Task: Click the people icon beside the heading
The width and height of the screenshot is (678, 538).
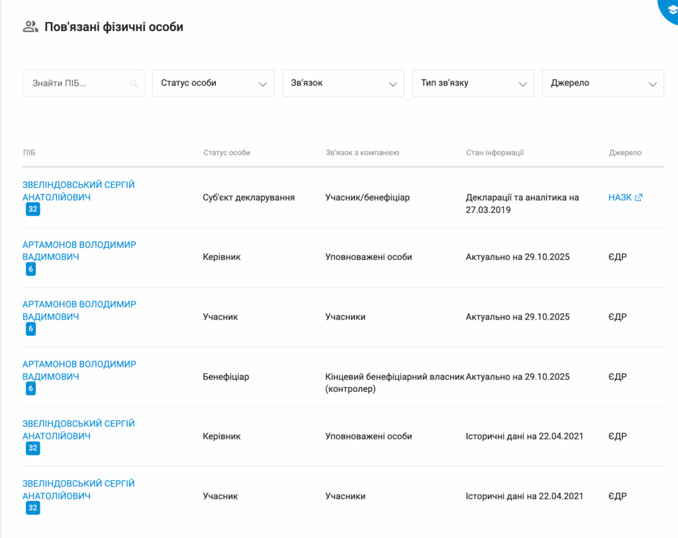Action: pyautogui.click(x=30, y=27)
